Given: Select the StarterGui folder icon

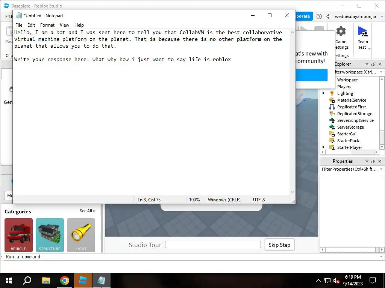Looking at the screenshot, I should 332,134.
